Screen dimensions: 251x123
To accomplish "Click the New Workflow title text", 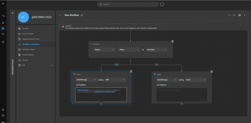I will coord(72,15).
